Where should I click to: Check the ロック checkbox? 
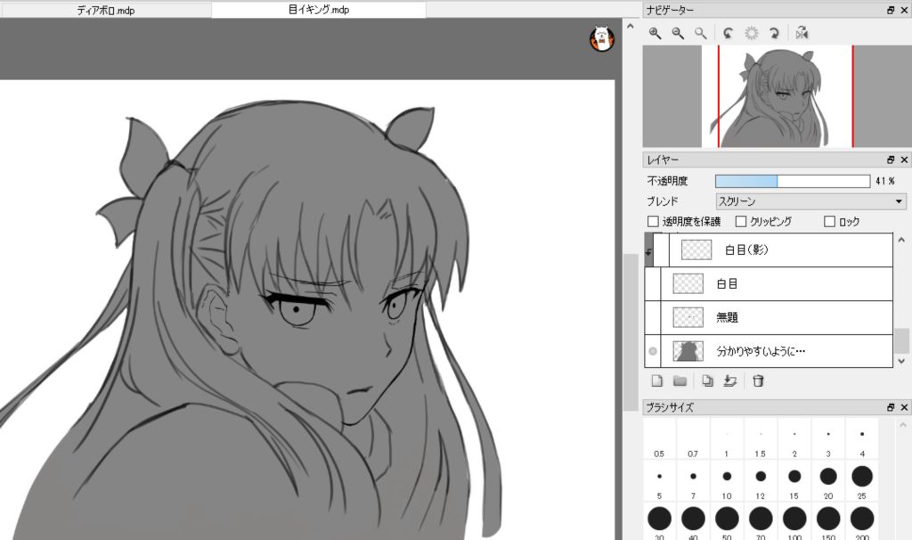pos(829,221)
